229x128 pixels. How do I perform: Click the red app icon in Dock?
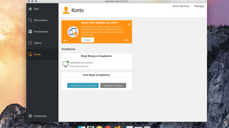pyautogui.click(x=108, y=127)
